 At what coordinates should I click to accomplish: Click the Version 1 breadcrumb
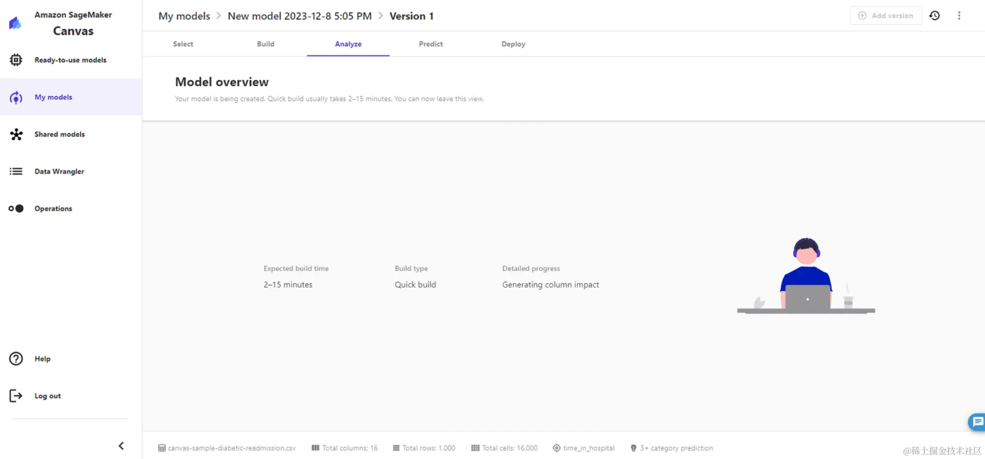pyautogui.click(x=412, y=16)
